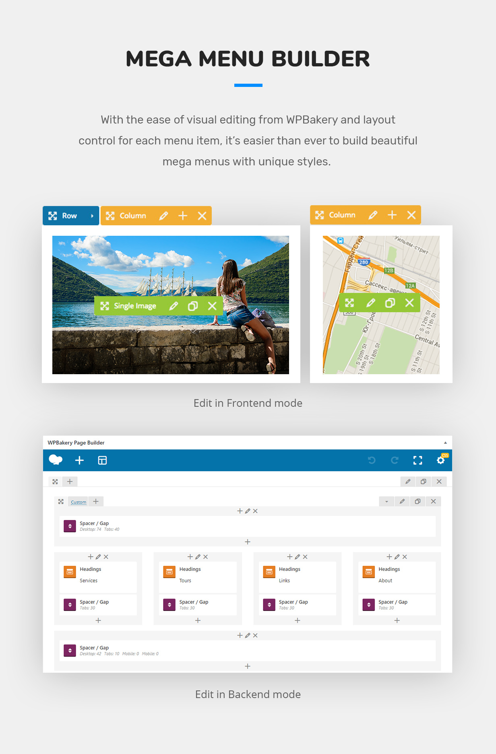Prepend element to the Links column
The image size is (496, 754).
click(x=290, y=557)
